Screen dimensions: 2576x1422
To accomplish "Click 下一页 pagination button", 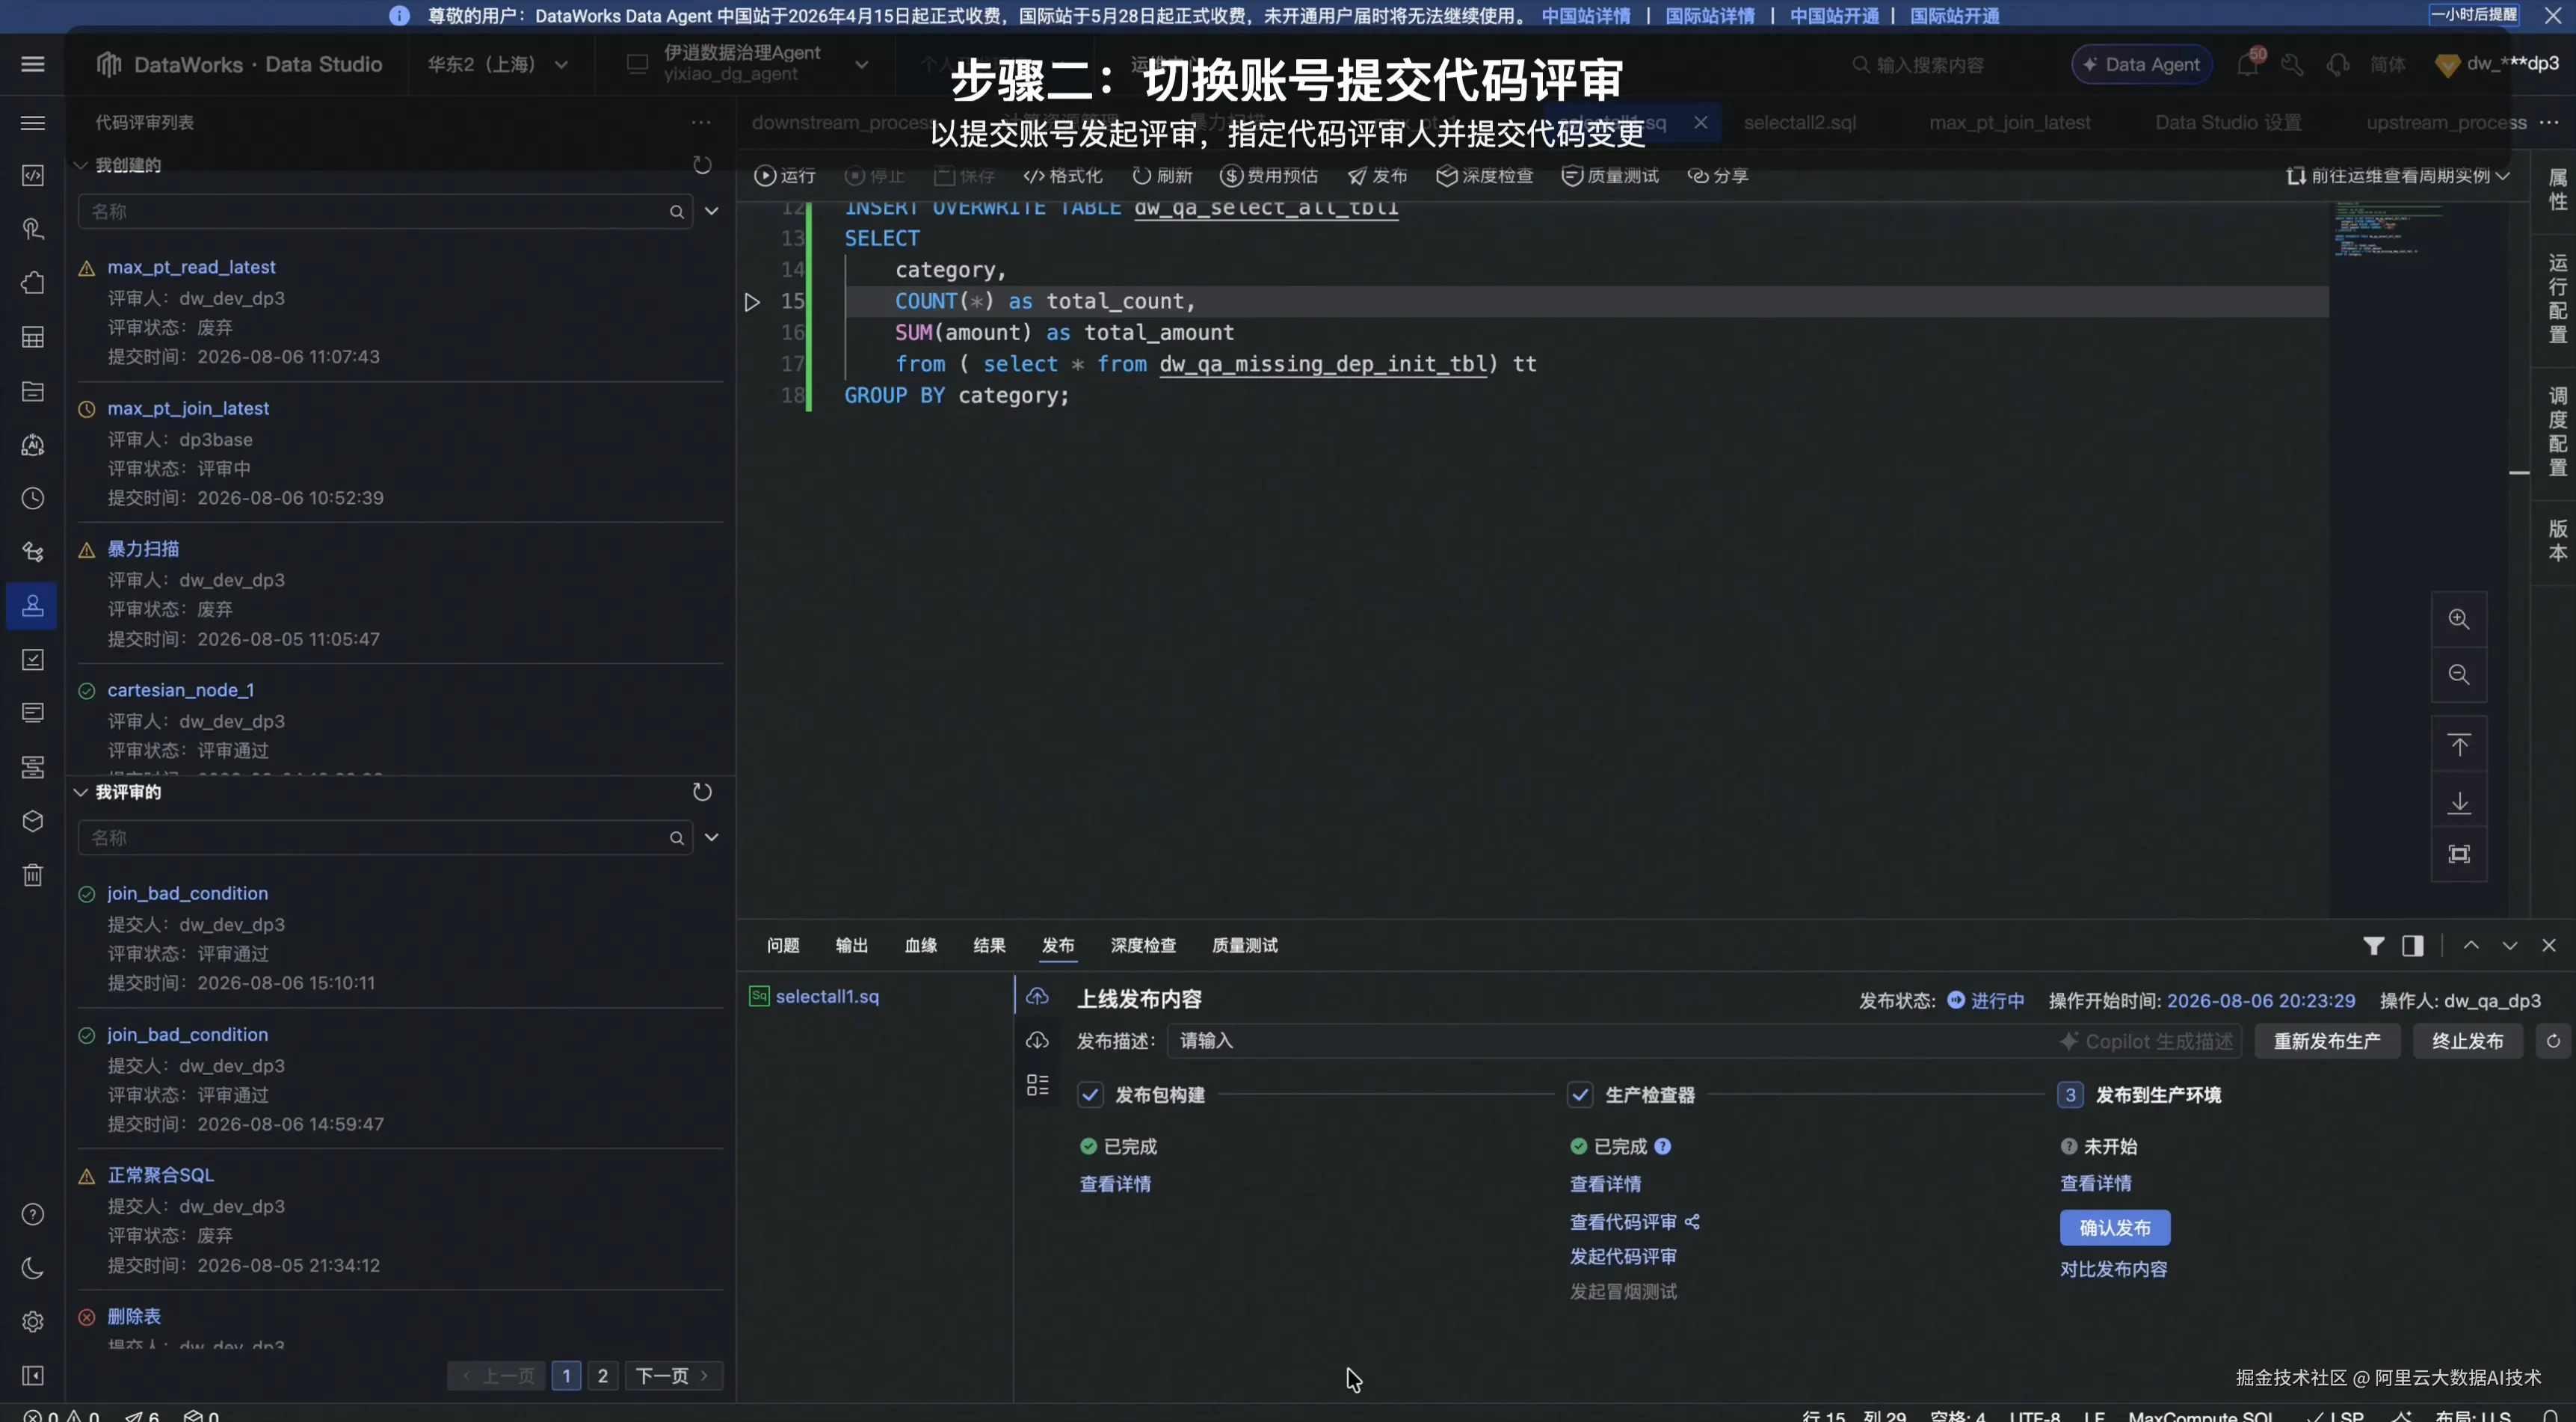I will 673,1376.
